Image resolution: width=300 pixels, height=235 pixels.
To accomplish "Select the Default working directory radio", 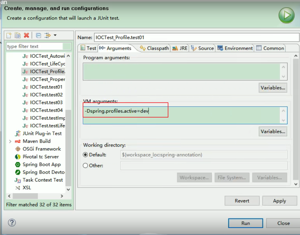I will pyautogui.click(x=85, y=154).
